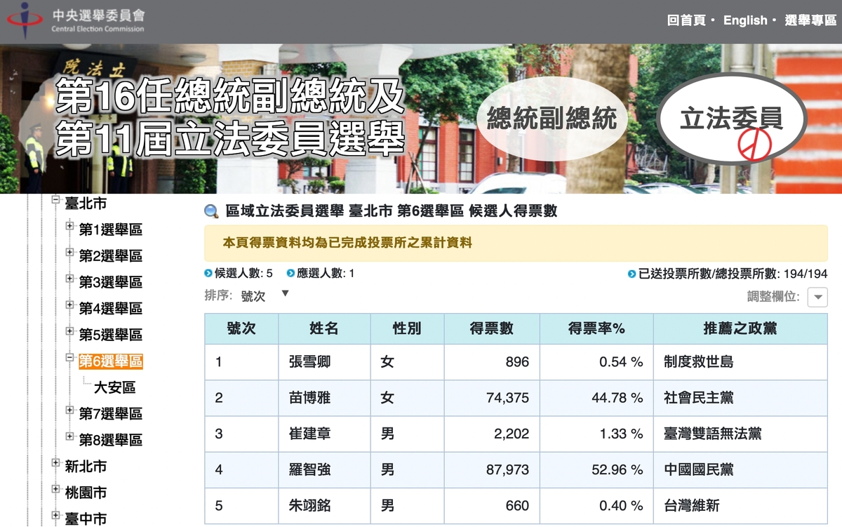
Task: Sort by the 得票率% column header
Action: (x=596, y=328)
